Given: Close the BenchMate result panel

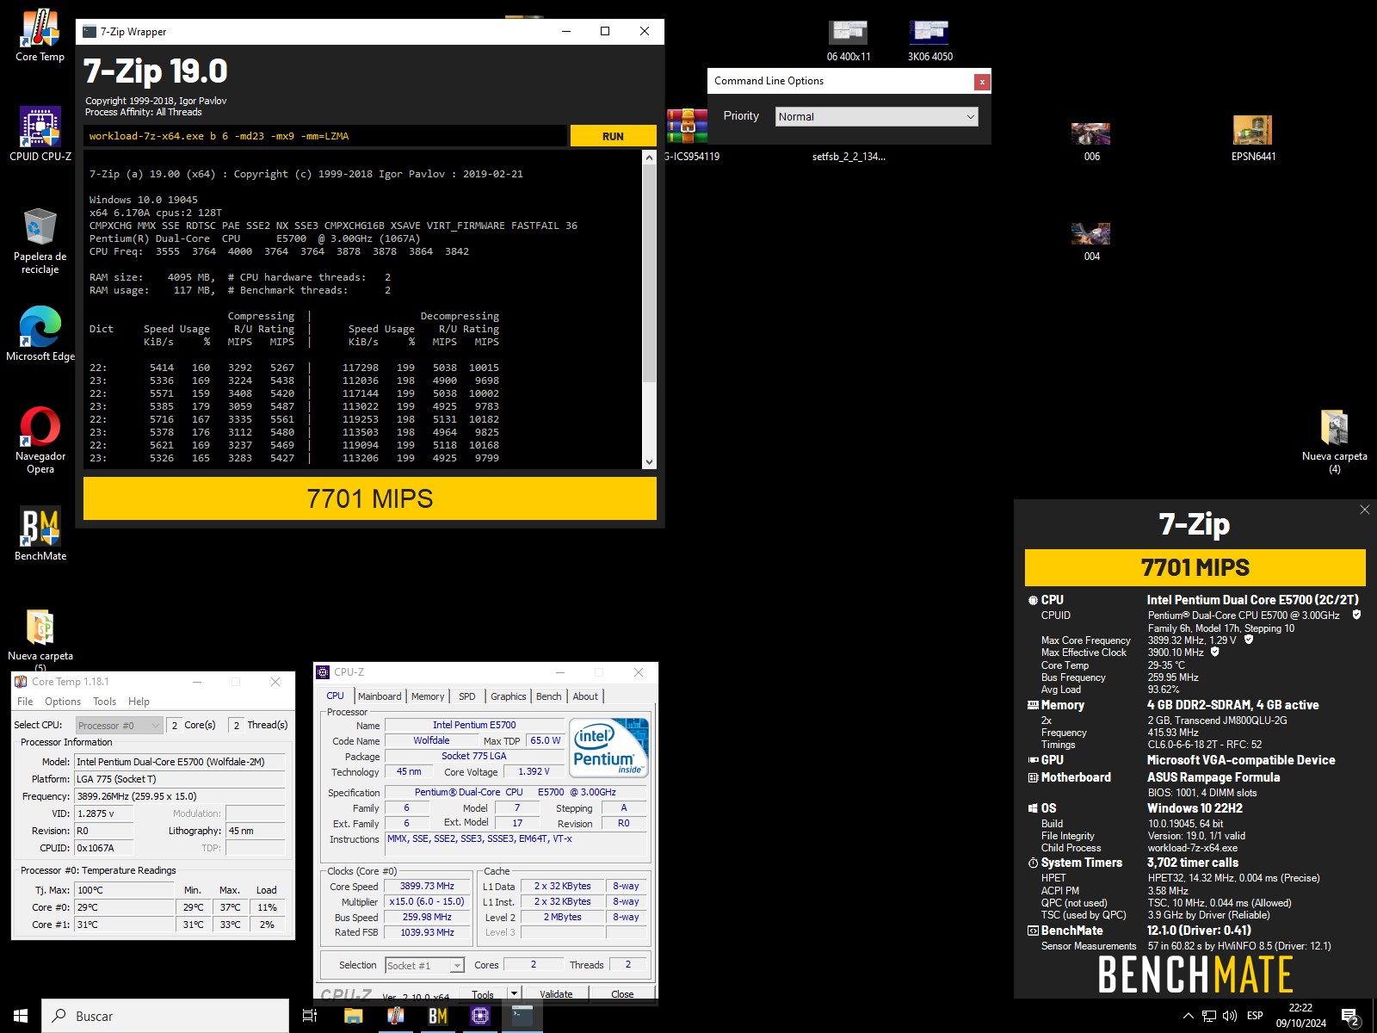Looking at the screenshot, I should point(1364,510).
